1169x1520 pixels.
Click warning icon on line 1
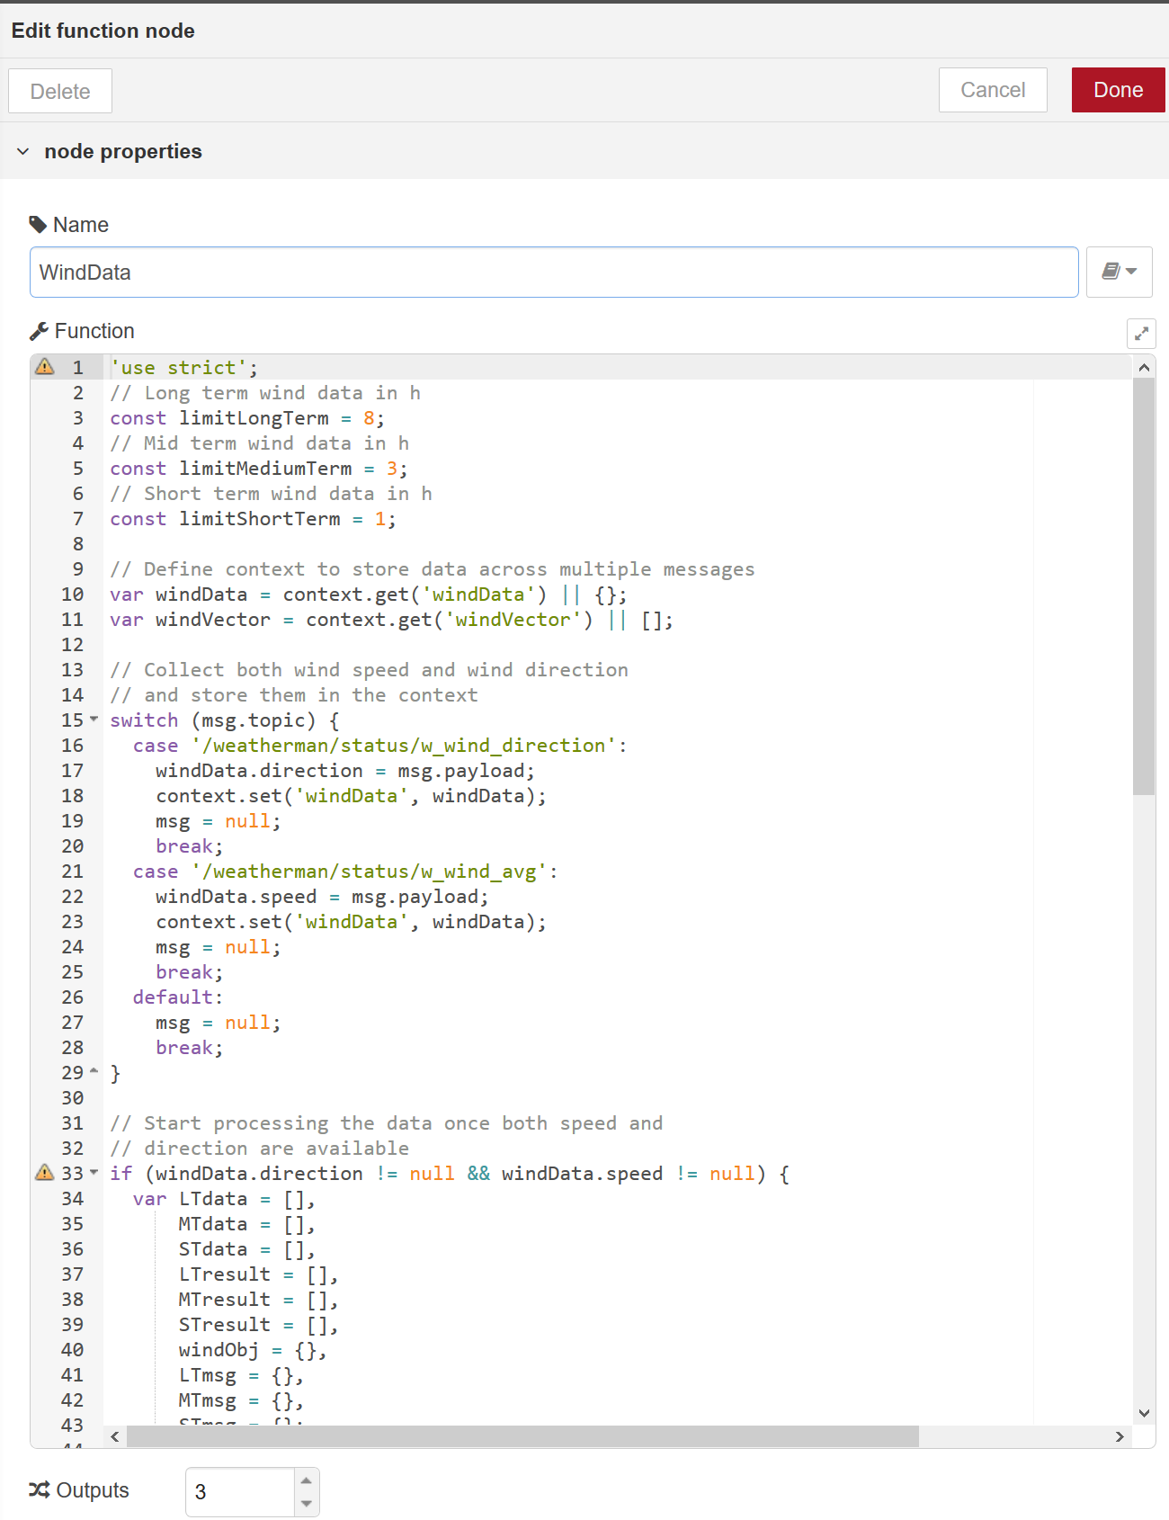[x=44, y=367]
